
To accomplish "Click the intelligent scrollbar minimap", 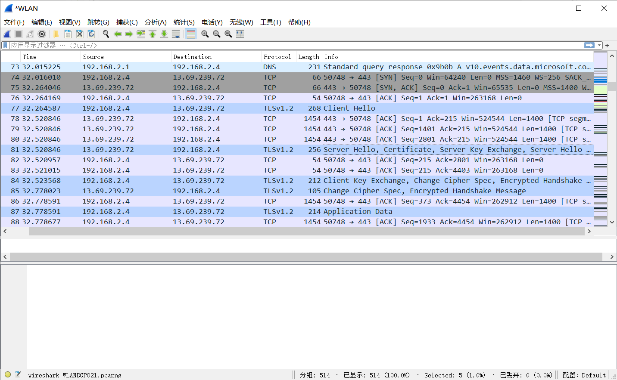I will coord(601,139).
